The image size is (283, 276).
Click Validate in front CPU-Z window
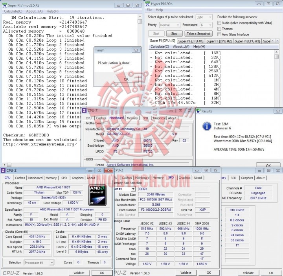point(79,273)
